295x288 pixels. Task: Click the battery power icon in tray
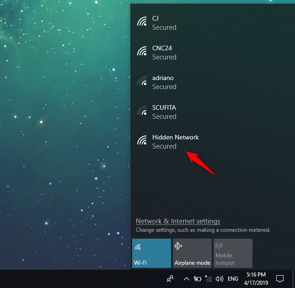click(x=198, y=279)
